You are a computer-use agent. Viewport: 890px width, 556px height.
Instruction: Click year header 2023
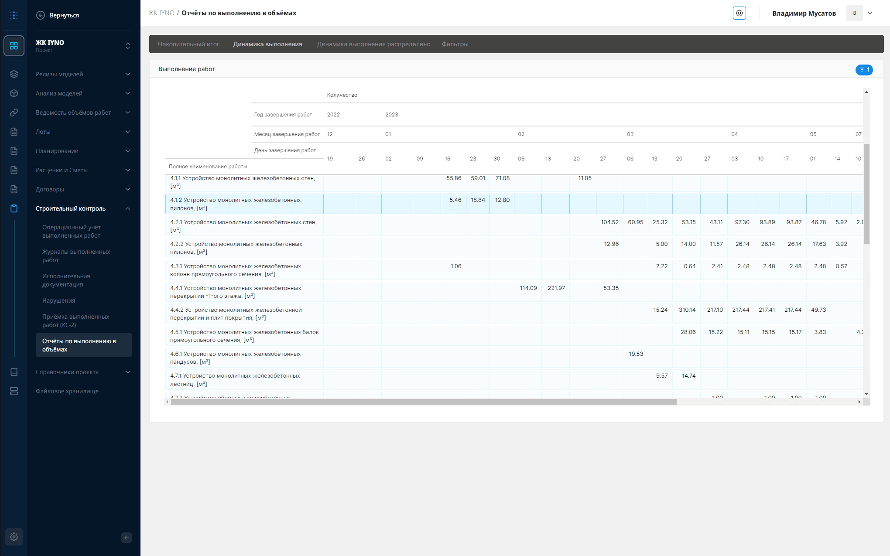pos(391,115)
